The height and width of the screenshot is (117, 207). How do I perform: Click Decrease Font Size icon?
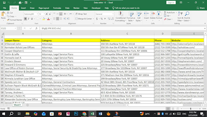click(50, 14)
